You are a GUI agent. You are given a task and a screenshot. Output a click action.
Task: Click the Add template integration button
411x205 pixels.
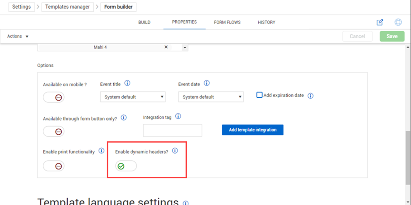[x=253, y=130]
